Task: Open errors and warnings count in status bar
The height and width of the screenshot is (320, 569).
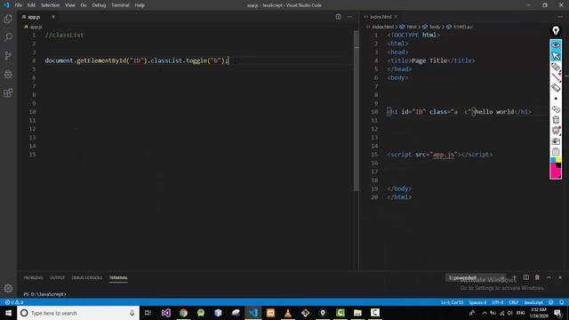Action: [x=14, y=302]
